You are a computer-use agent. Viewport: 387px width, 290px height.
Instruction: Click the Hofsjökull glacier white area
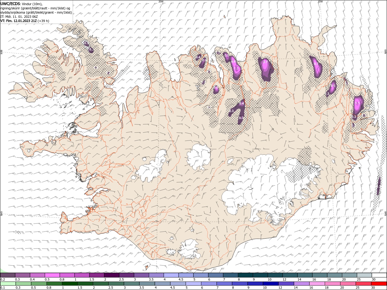click(198, 157)
